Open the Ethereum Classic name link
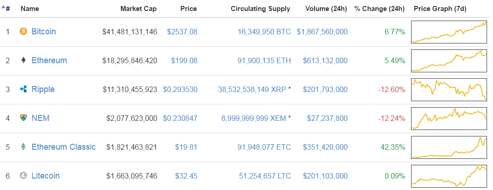 tap(64, 147)
